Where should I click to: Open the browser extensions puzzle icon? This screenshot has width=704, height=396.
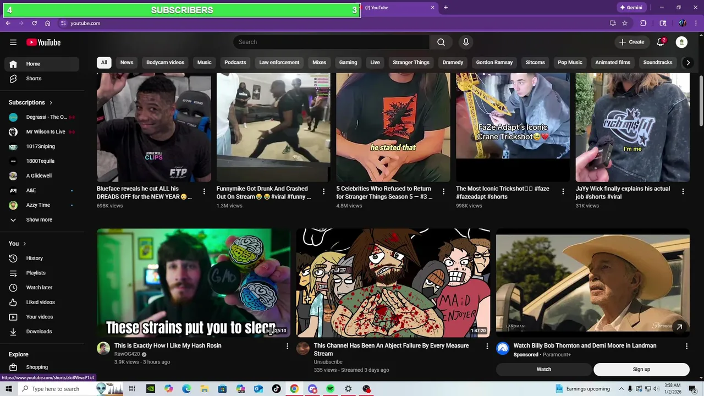click(x=643, y=23)
